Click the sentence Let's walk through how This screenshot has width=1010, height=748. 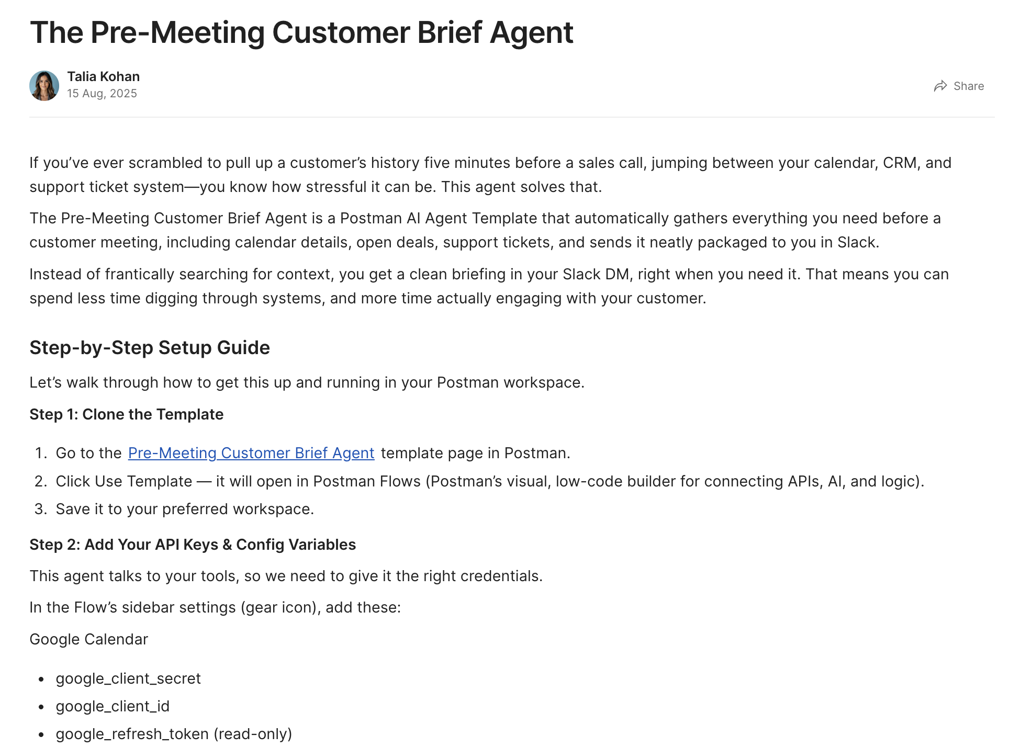[307, 382]
